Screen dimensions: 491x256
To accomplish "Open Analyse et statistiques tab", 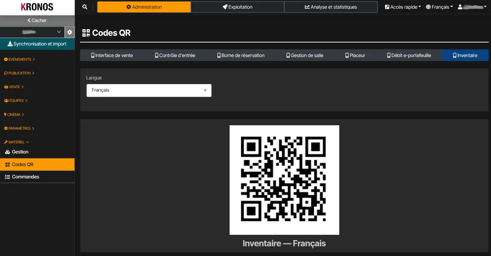I will point(331,7).
